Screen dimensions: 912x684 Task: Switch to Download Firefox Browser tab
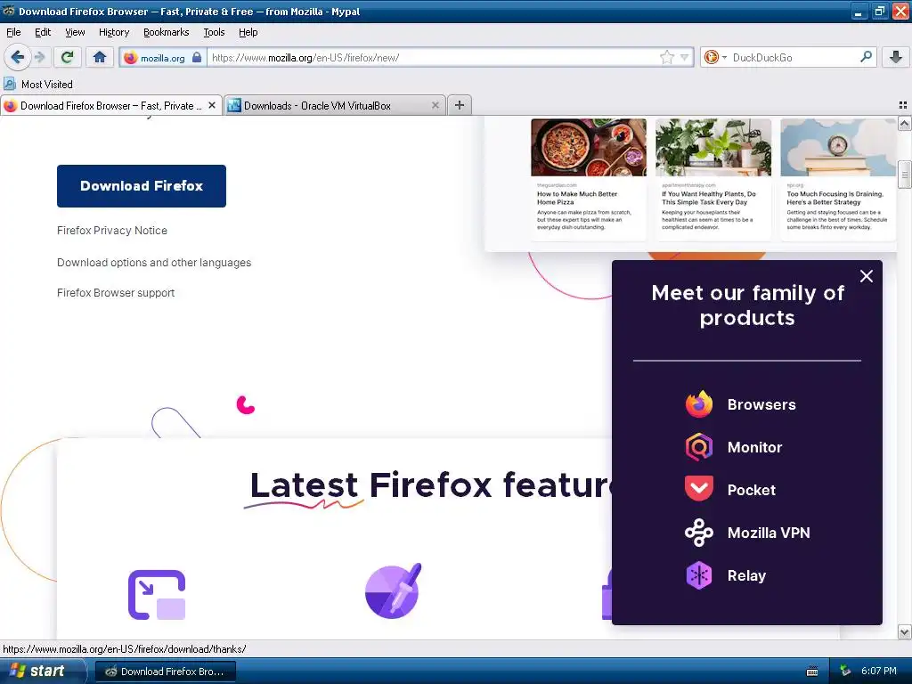pos(110,105)
